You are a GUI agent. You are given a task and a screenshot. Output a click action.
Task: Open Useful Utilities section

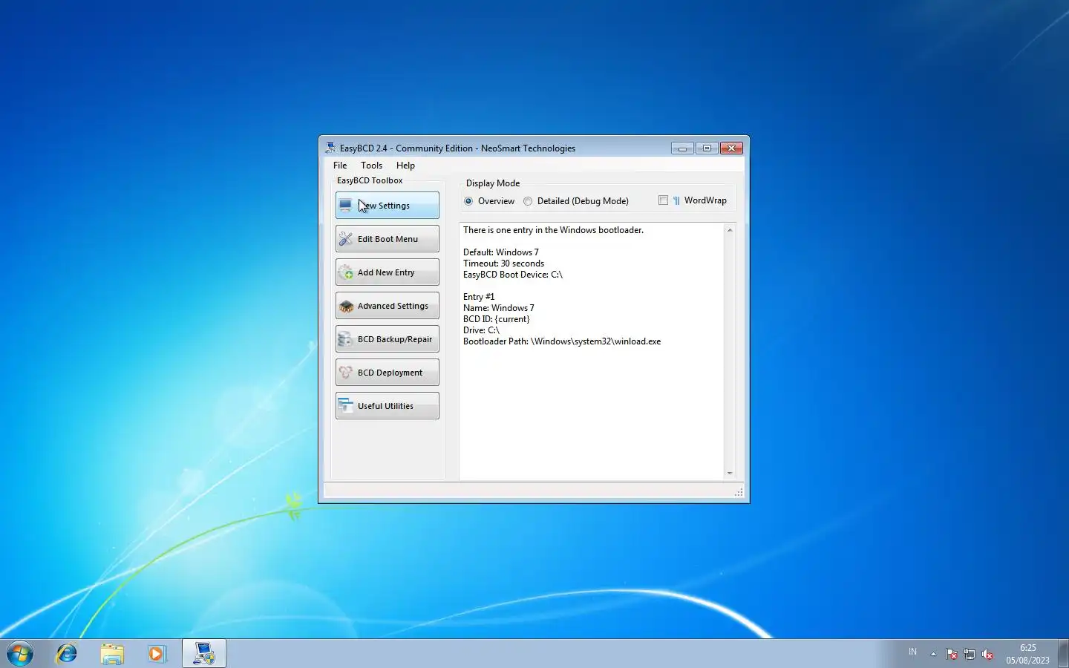(x=387, y=406)
